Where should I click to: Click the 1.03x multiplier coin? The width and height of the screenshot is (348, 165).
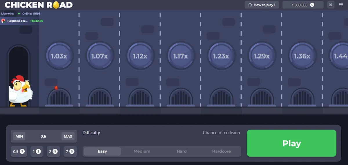tap(59, 56)
